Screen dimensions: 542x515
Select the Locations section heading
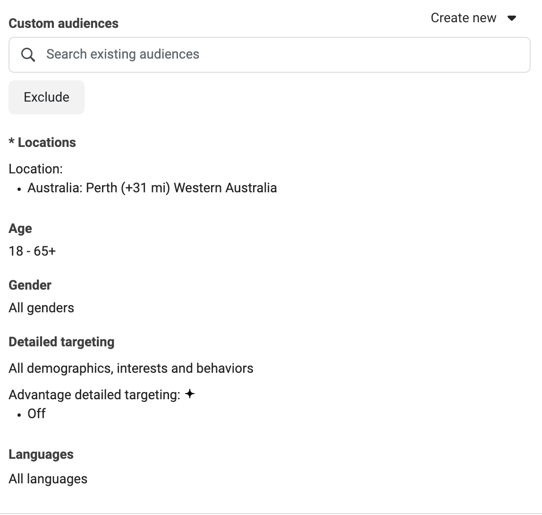point(42,143)
